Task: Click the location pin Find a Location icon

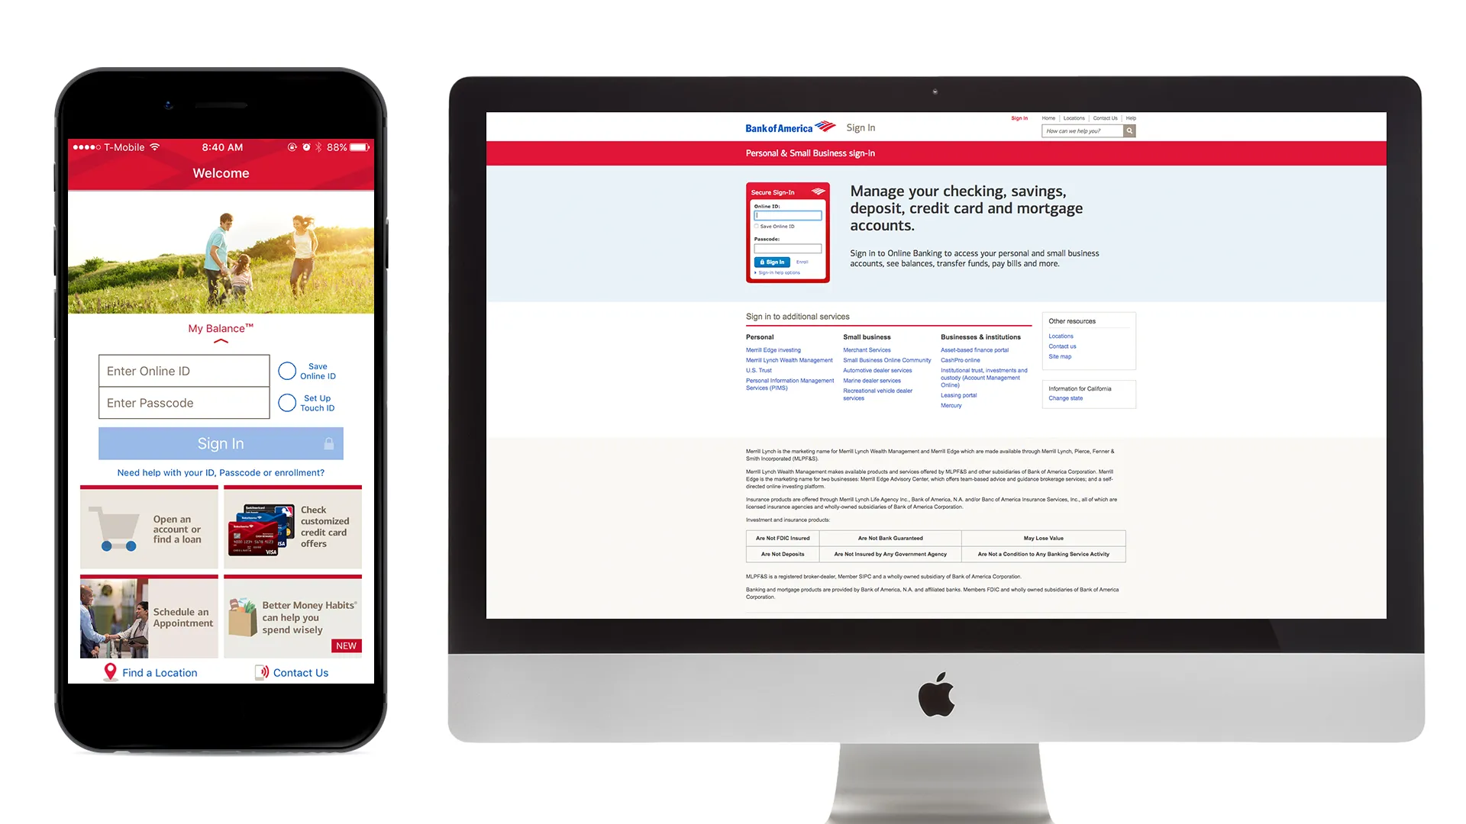Action: click(x=110, y=671)
